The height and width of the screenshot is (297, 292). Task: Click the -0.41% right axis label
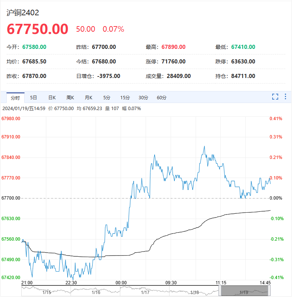277,278
